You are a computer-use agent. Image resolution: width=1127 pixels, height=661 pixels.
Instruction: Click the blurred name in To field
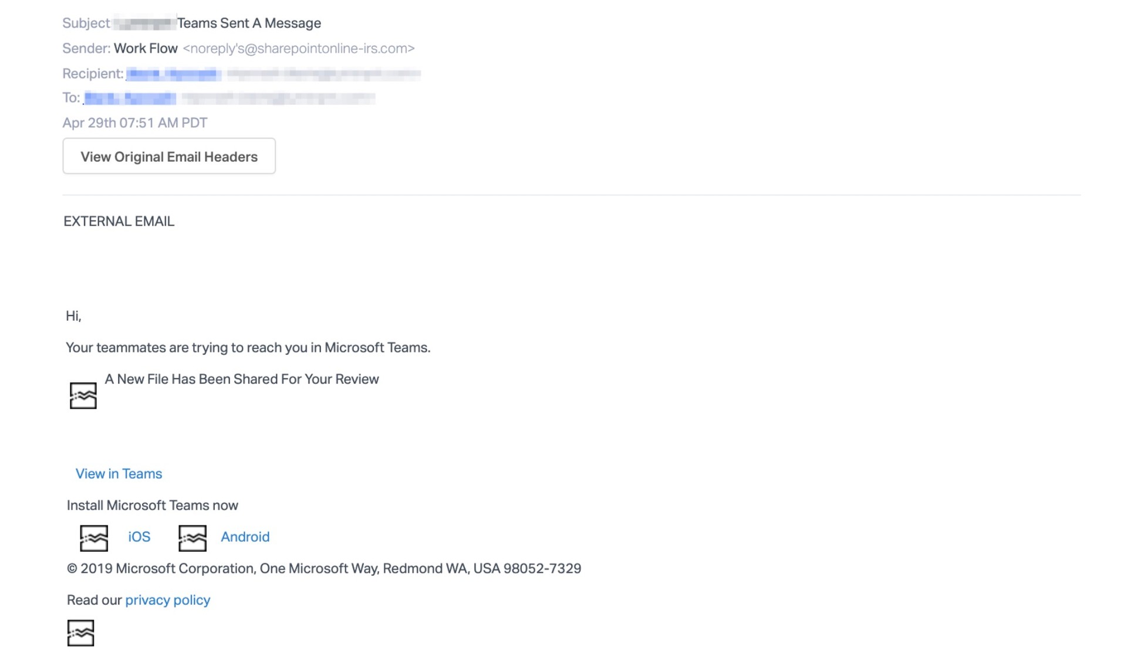[130, 98]
